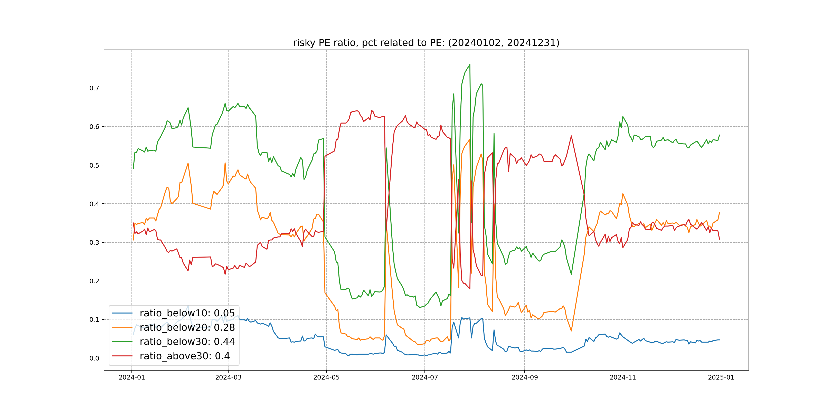
Task: Select the 'ratio_above30: 0.4' legend label
Action: [x=184, y=356]
